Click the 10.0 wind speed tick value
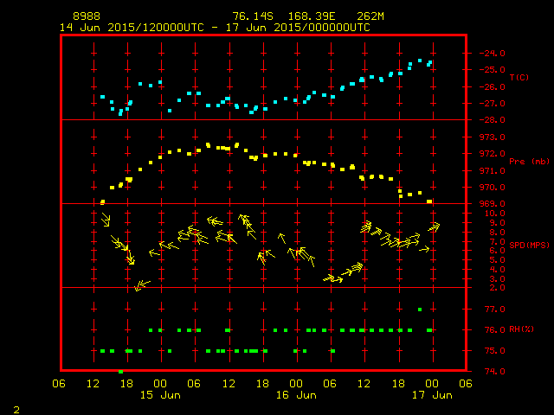The width and height of the screenshot is (554, 415). 494,214
